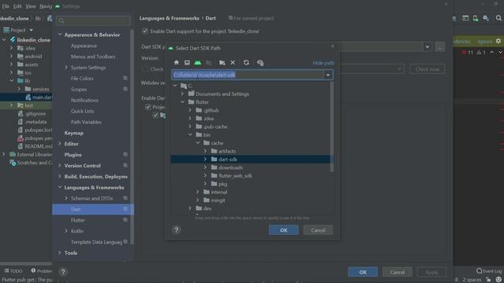Collapse C: drive node
This screenshot has height=283, width=504.
point(175,86)
